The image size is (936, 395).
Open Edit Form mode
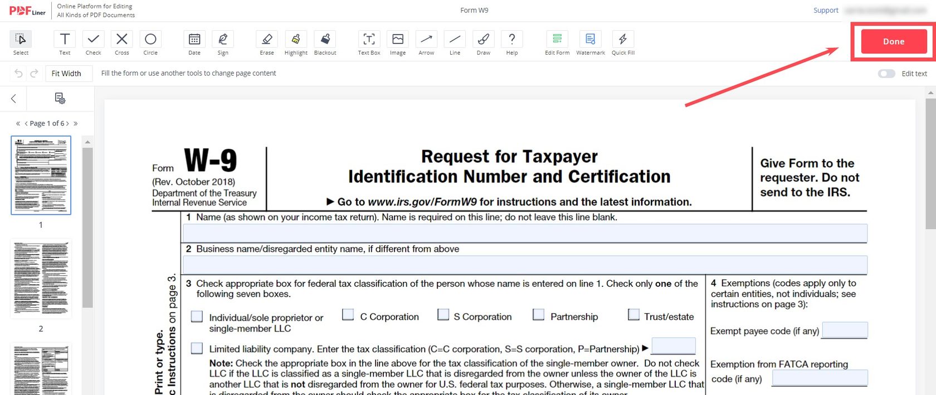[557, 43]
